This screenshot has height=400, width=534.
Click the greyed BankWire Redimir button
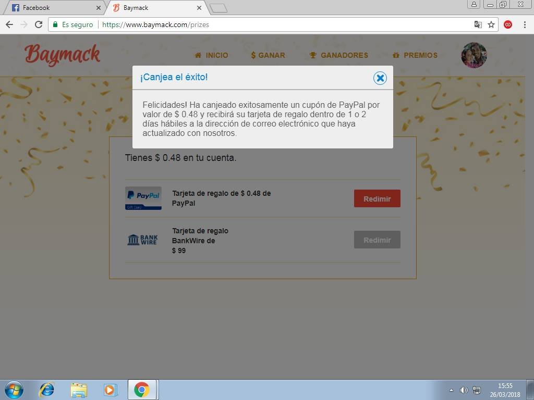(x=377, y=240)
